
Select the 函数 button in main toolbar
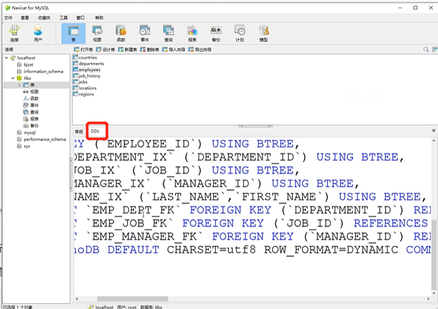pos(121,33)
